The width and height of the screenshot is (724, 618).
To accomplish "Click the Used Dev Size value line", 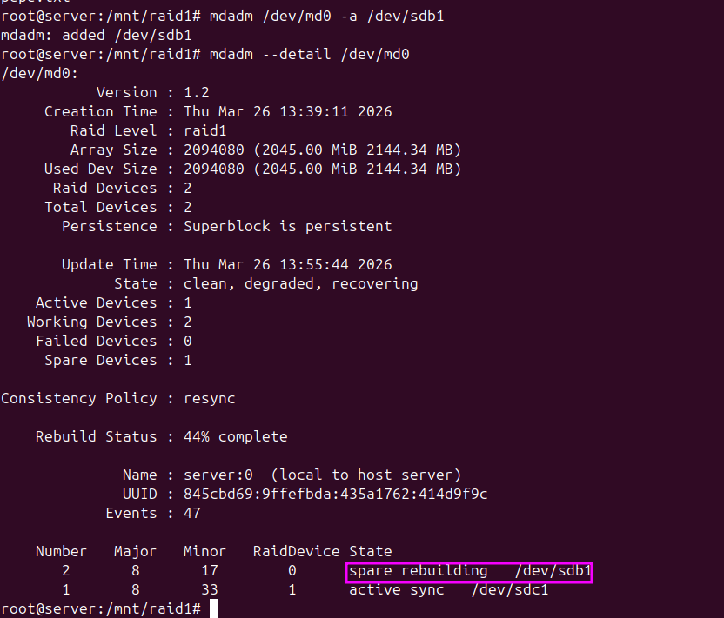I will (322, 169).
